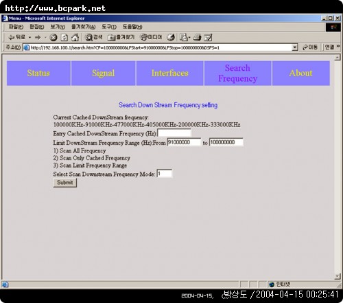This screenshot has height=303, width=343.
Task: Open the Status page link
Action: coord(38,73)
